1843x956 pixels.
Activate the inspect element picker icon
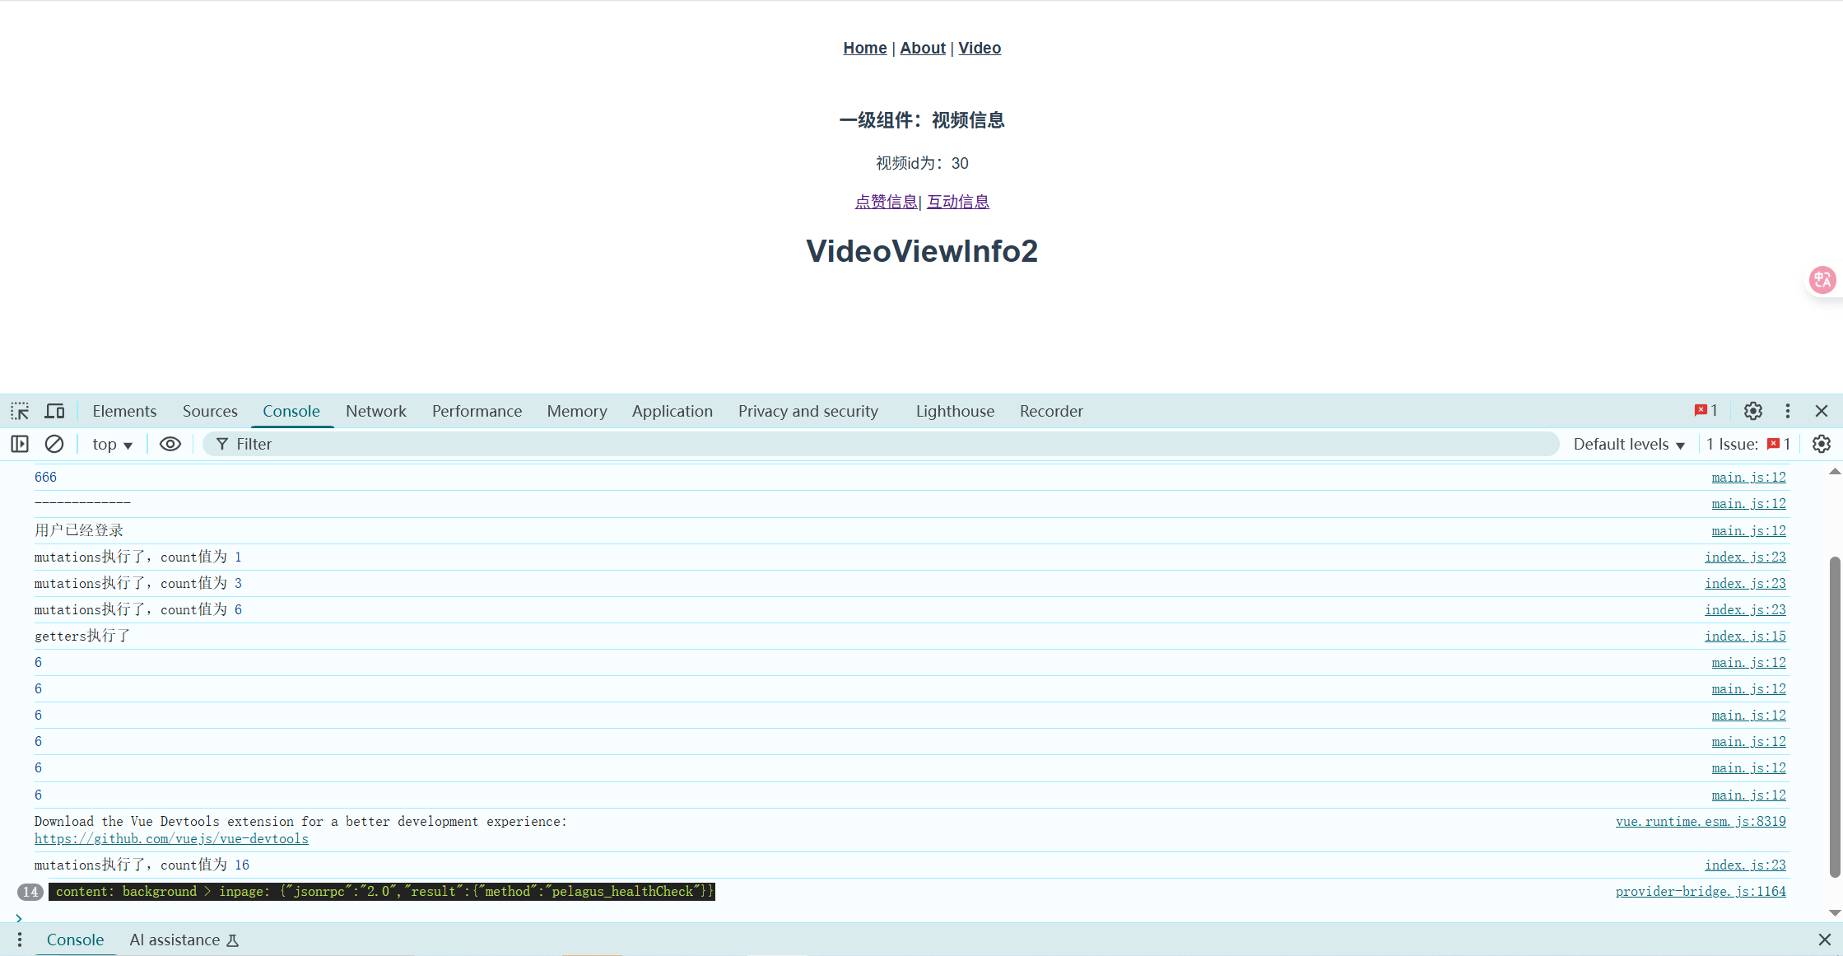20,411
